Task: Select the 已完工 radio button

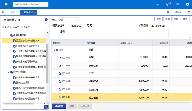Action: (x=22, y=27)
